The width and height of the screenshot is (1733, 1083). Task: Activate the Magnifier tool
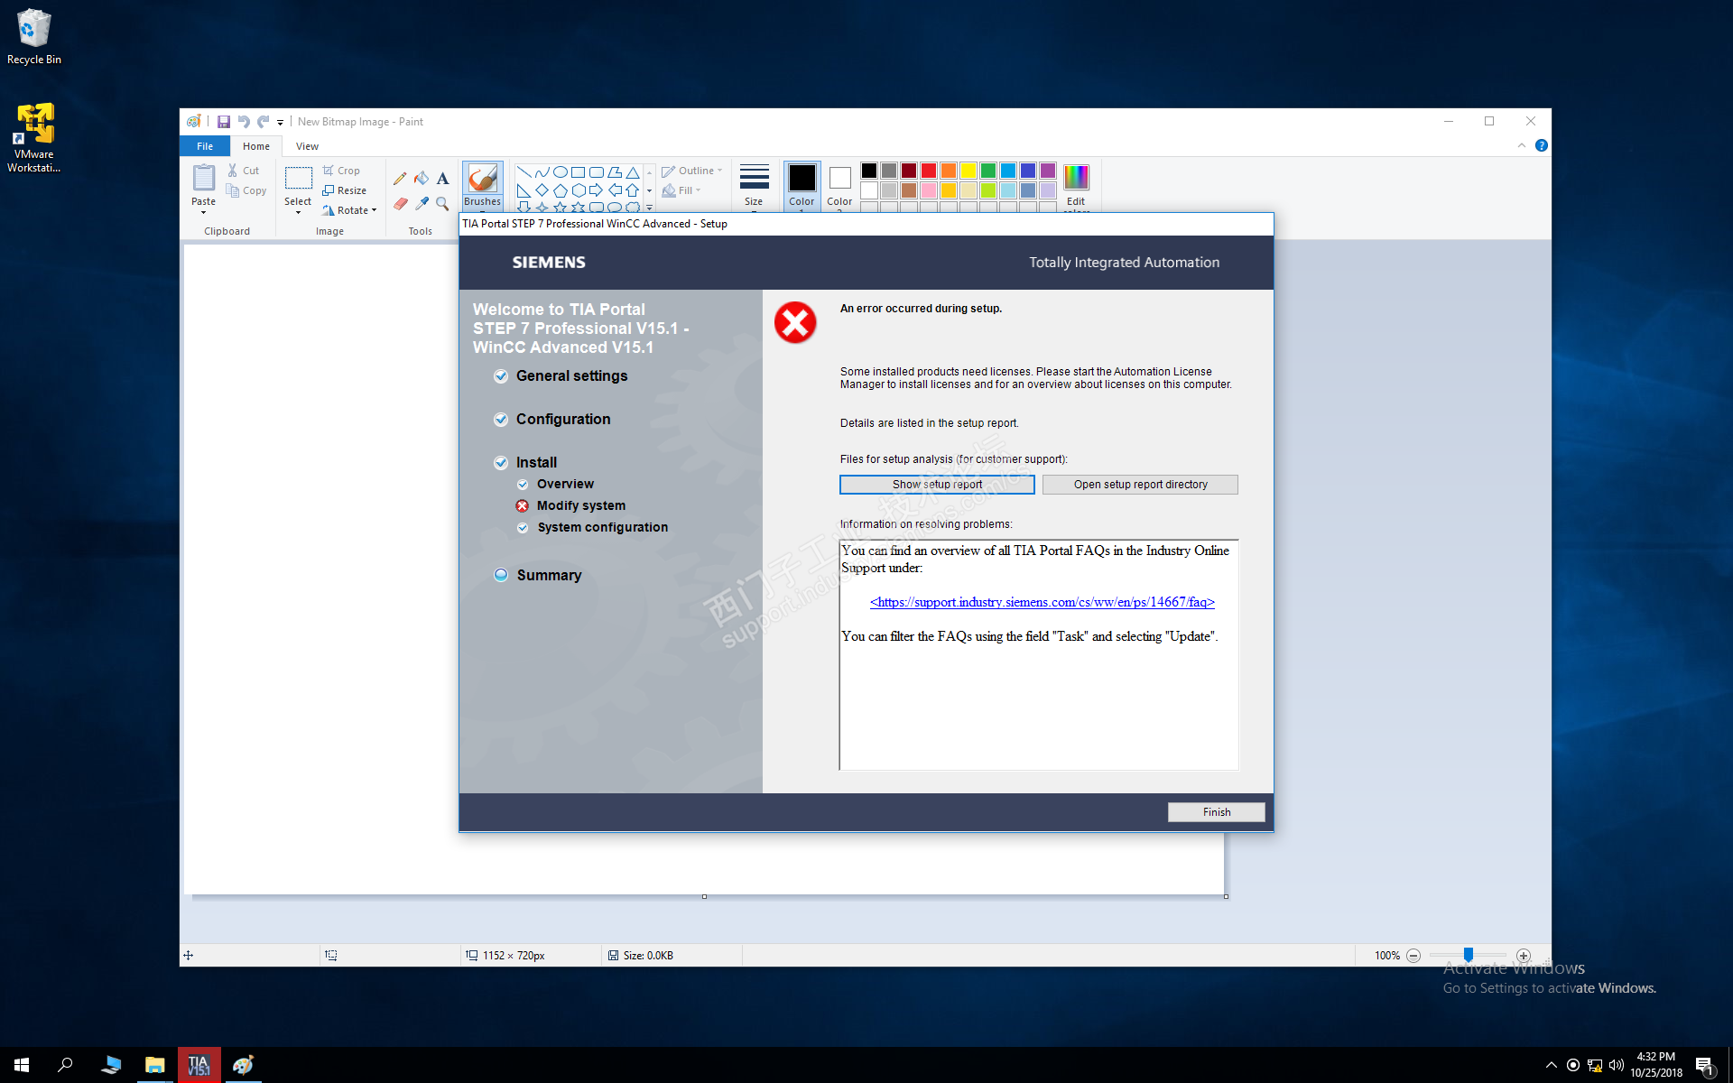tap(442, 204)
